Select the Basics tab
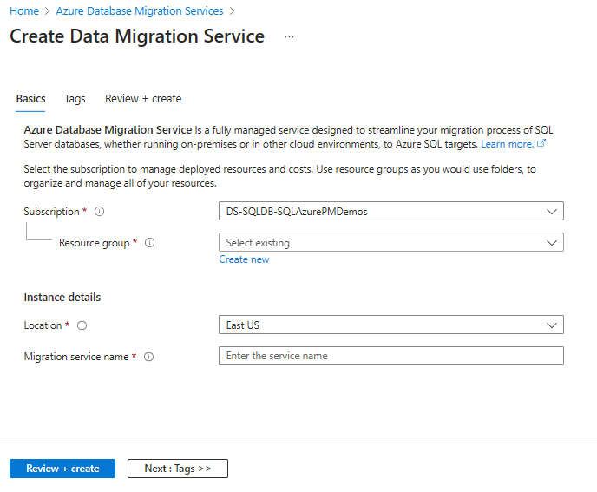This screenshot has height=492, width=597. click(x=31, y=99)
